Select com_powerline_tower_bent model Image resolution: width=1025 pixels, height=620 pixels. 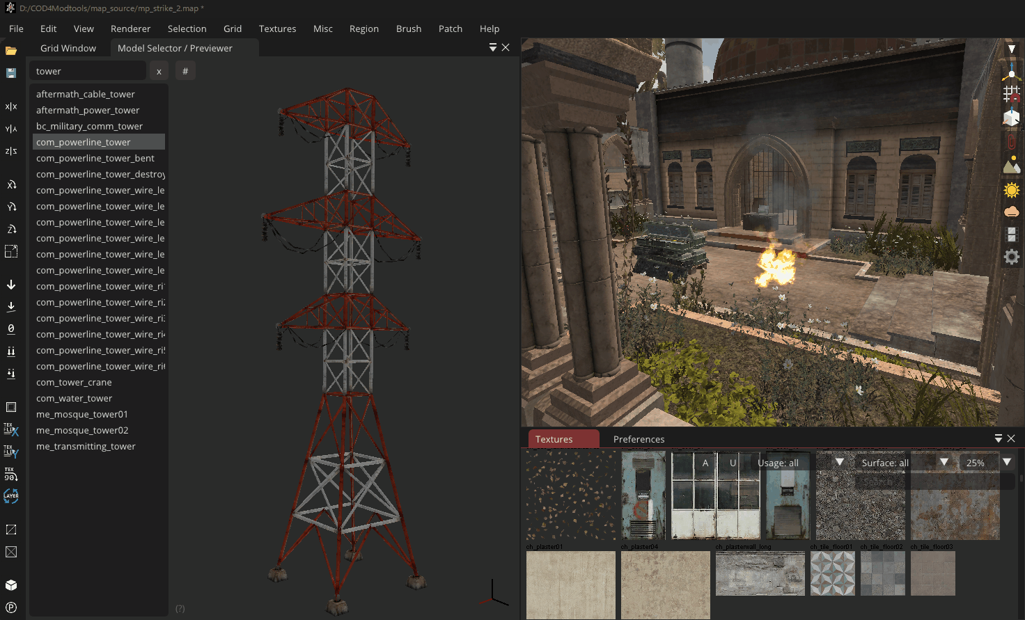coord(99,158)
